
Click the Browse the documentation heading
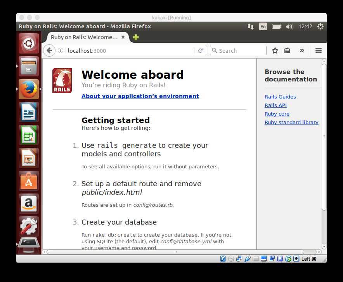(291, 75)
